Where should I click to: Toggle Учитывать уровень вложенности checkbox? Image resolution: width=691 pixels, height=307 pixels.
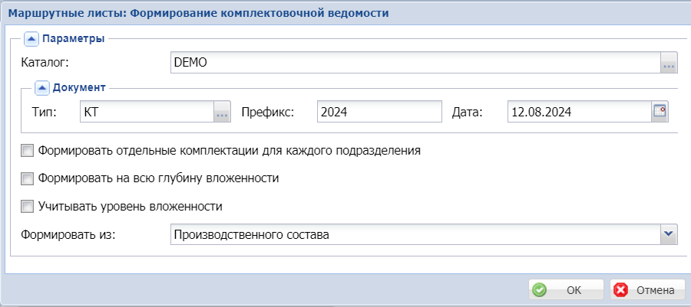[x=28, y=206]
